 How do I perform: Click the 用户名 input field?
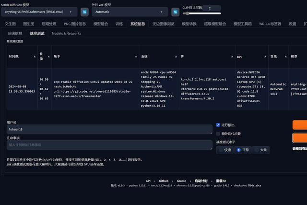tap(109, 129)
